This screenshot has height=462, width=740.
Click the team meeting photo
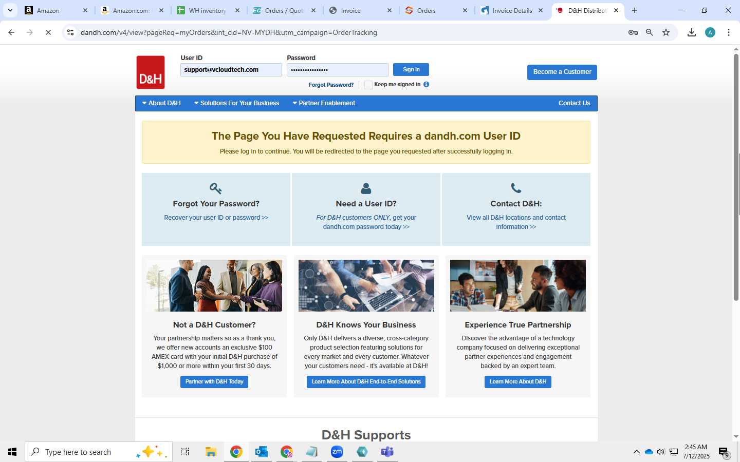pos(518,285)
